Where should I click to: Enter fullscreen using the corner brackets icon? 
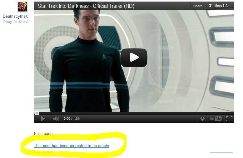[229, 118]
